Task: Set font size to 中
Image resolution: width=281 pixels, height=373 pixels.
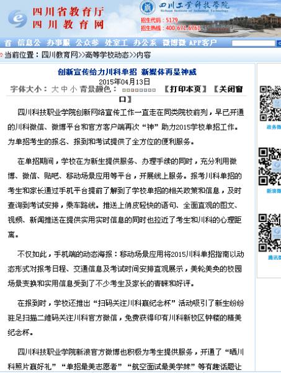Action: point(65,89)
